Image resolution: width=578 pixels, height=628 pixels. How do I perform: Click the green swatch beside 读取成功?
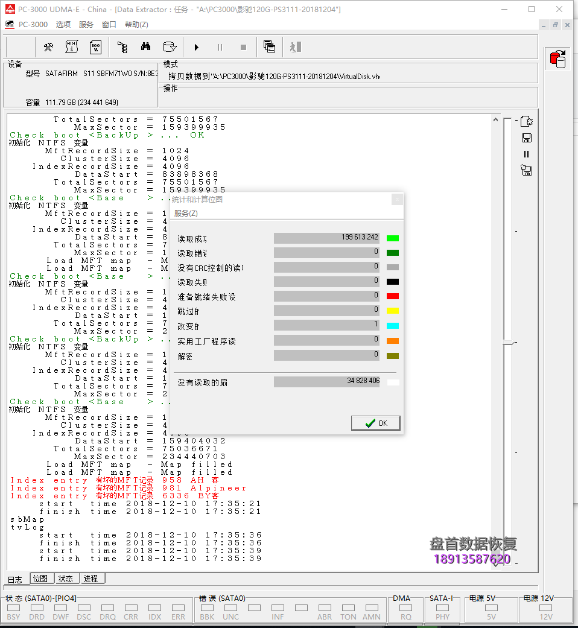(x=392, y=237)
